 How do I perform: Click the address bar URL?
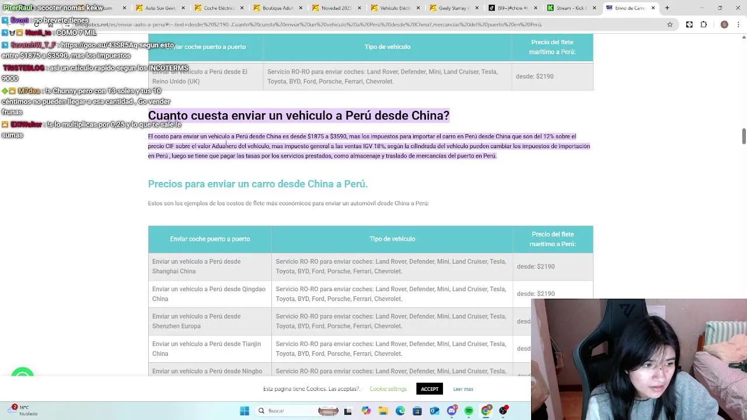click(309, 24)
